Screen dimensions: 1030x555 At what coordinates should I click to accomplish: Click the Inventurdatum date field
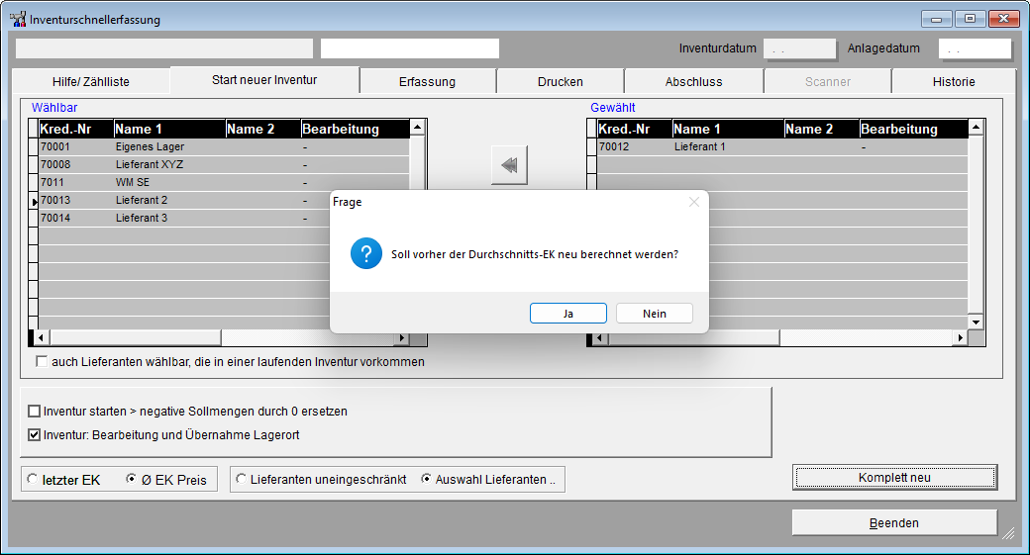(799, 48)
